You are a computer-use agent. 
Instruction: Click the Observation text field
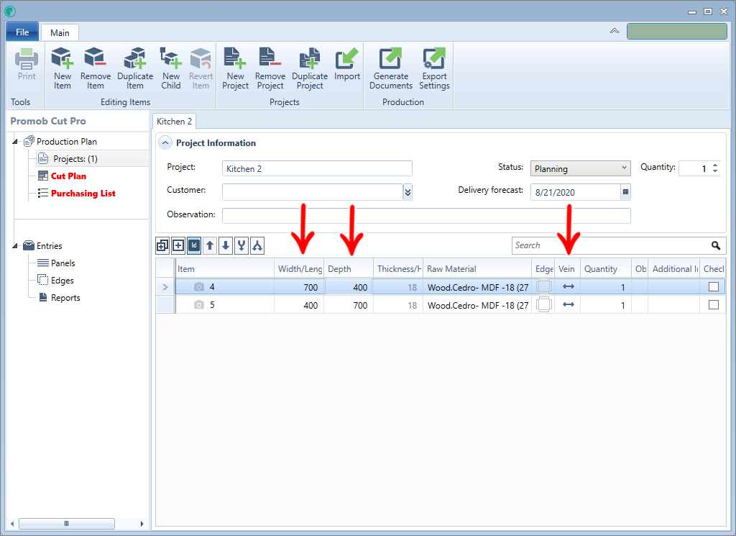click(426, 216)
